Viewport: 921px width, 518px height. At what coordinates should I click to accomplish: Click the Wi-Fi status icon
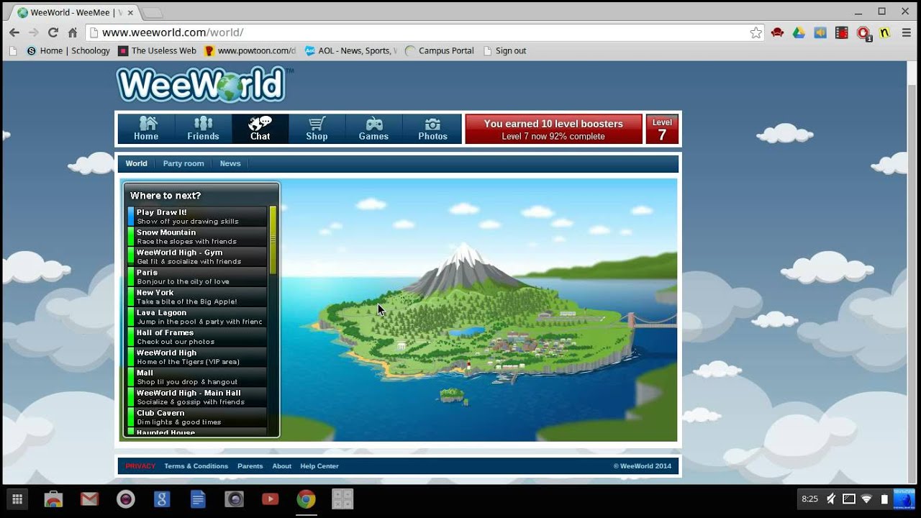(x=866, y=499)
